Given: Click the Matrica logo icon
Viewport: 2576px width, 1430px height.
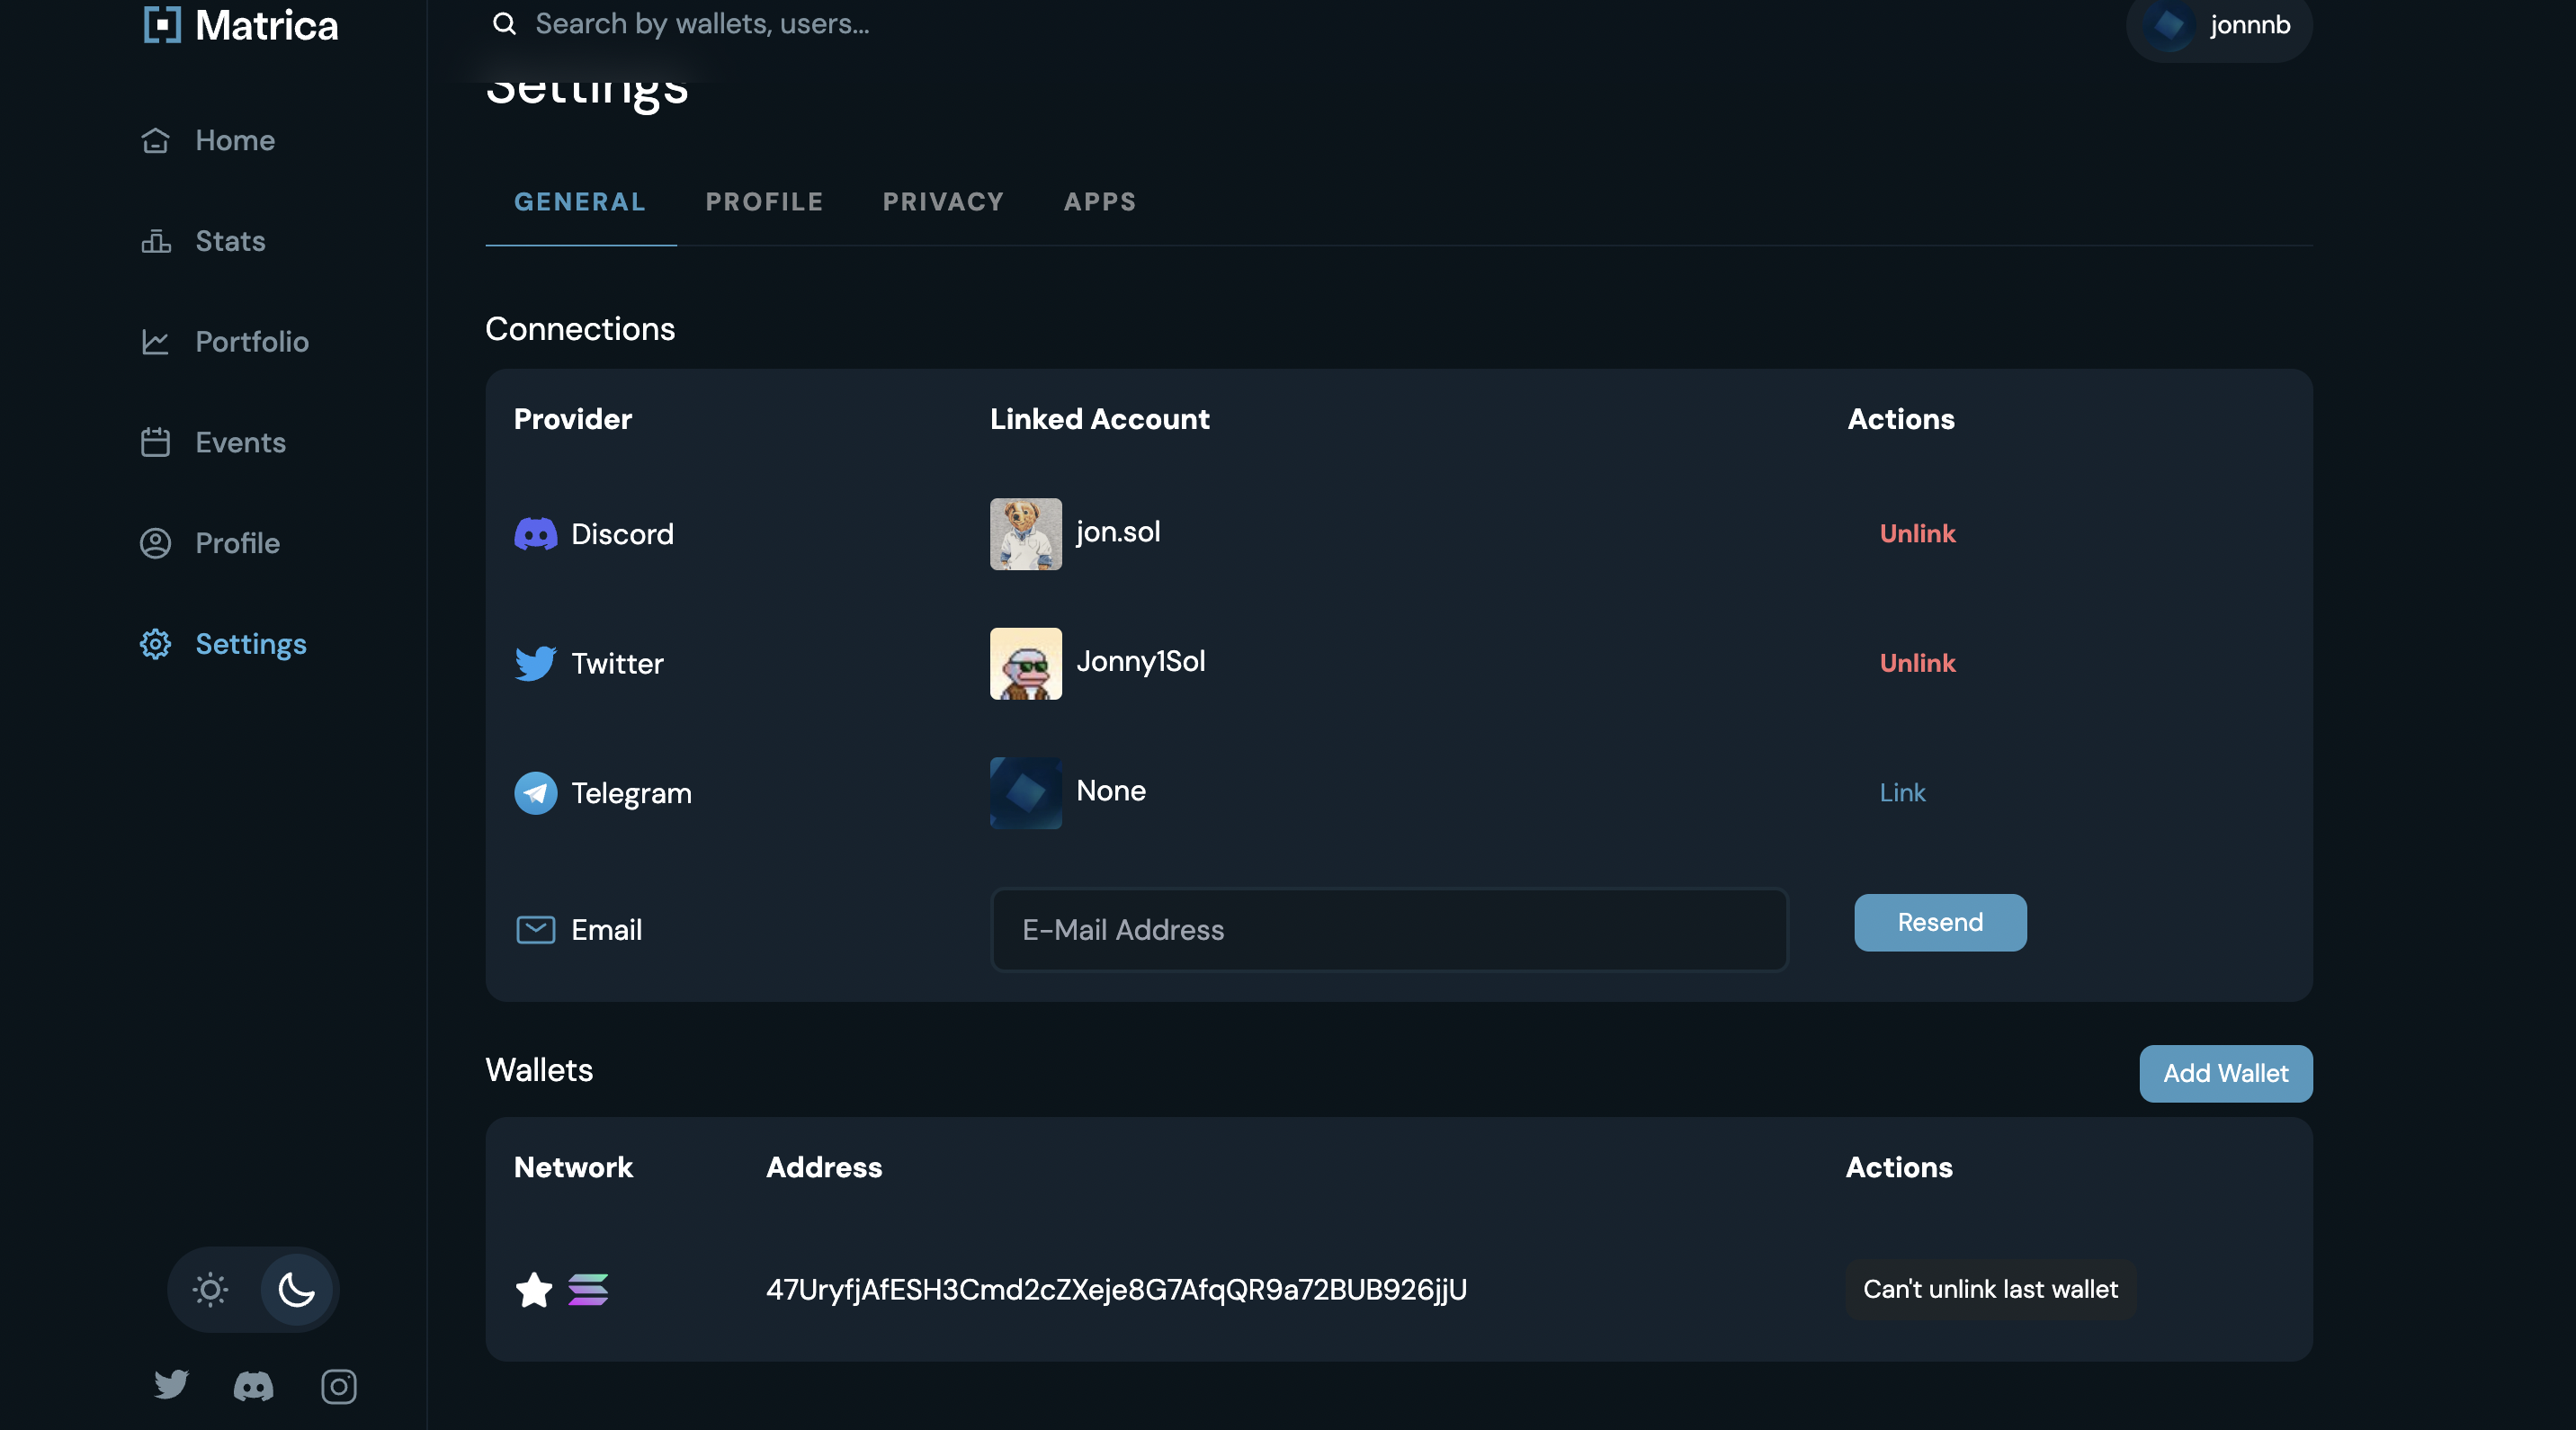Looking at the screenshot, I should [x=162, y=24].
